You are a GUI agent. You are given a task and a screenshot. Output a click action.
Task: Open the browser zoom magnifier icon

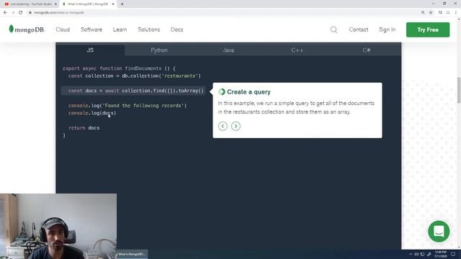point(423,13)
